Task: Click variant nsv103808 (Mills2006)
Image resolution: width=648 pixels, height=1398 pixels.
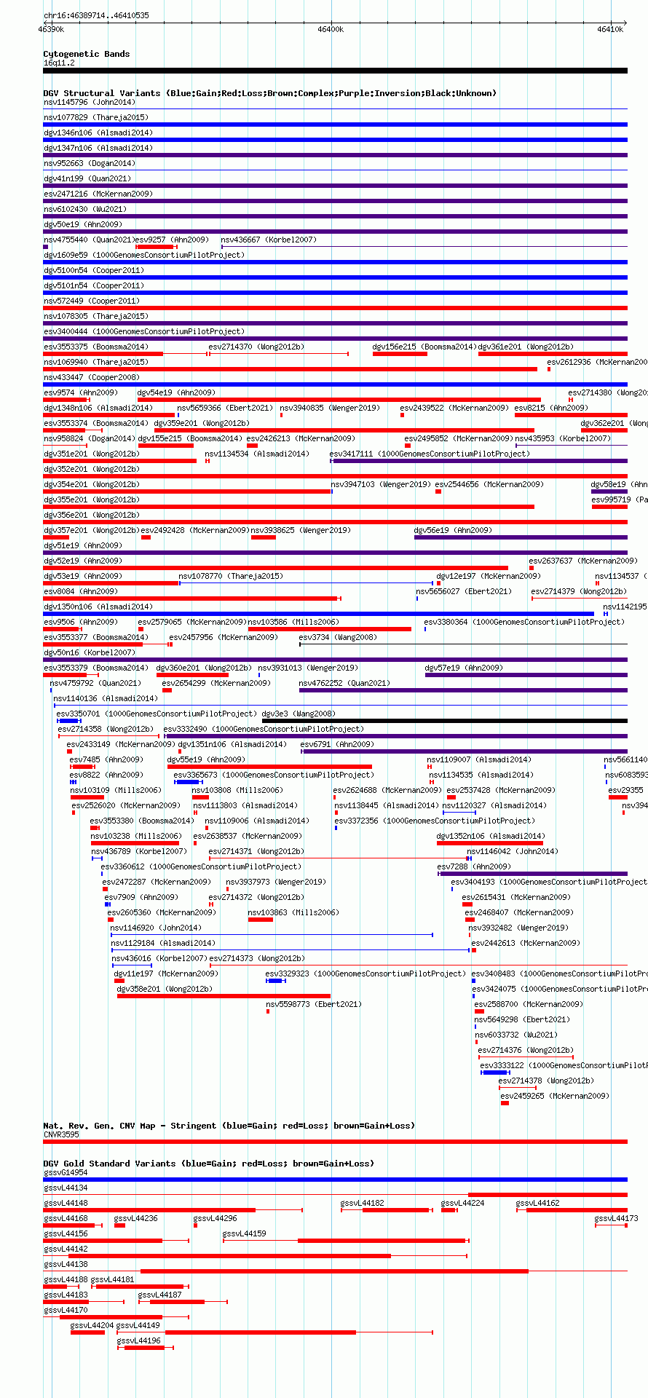Action: pos(237,790)
